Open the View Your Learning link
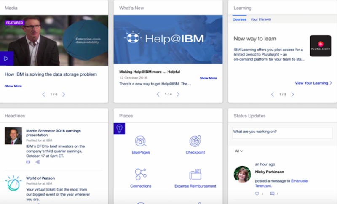Screen dimensions: 337x204 (x=313, y=83)
